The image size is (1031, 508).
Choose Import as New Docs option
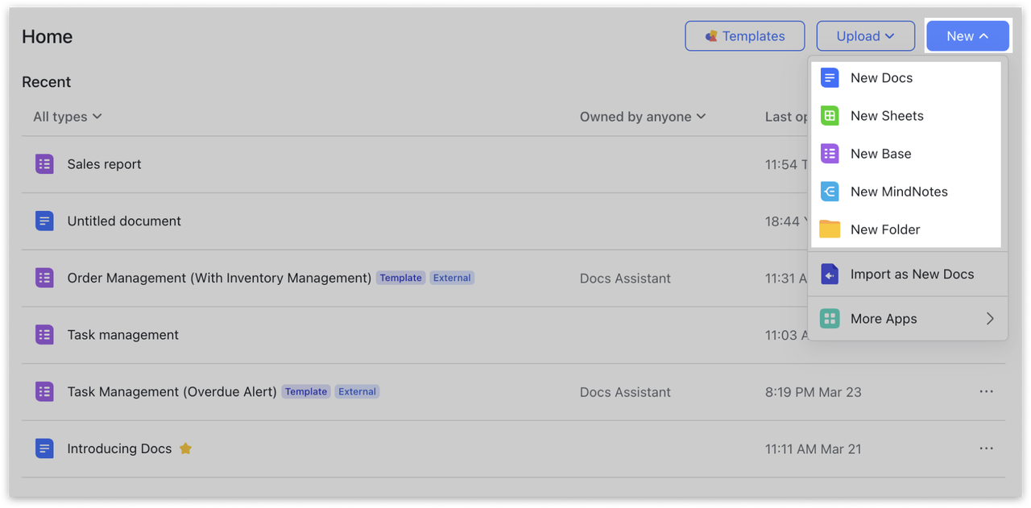(x=912, y=275)
